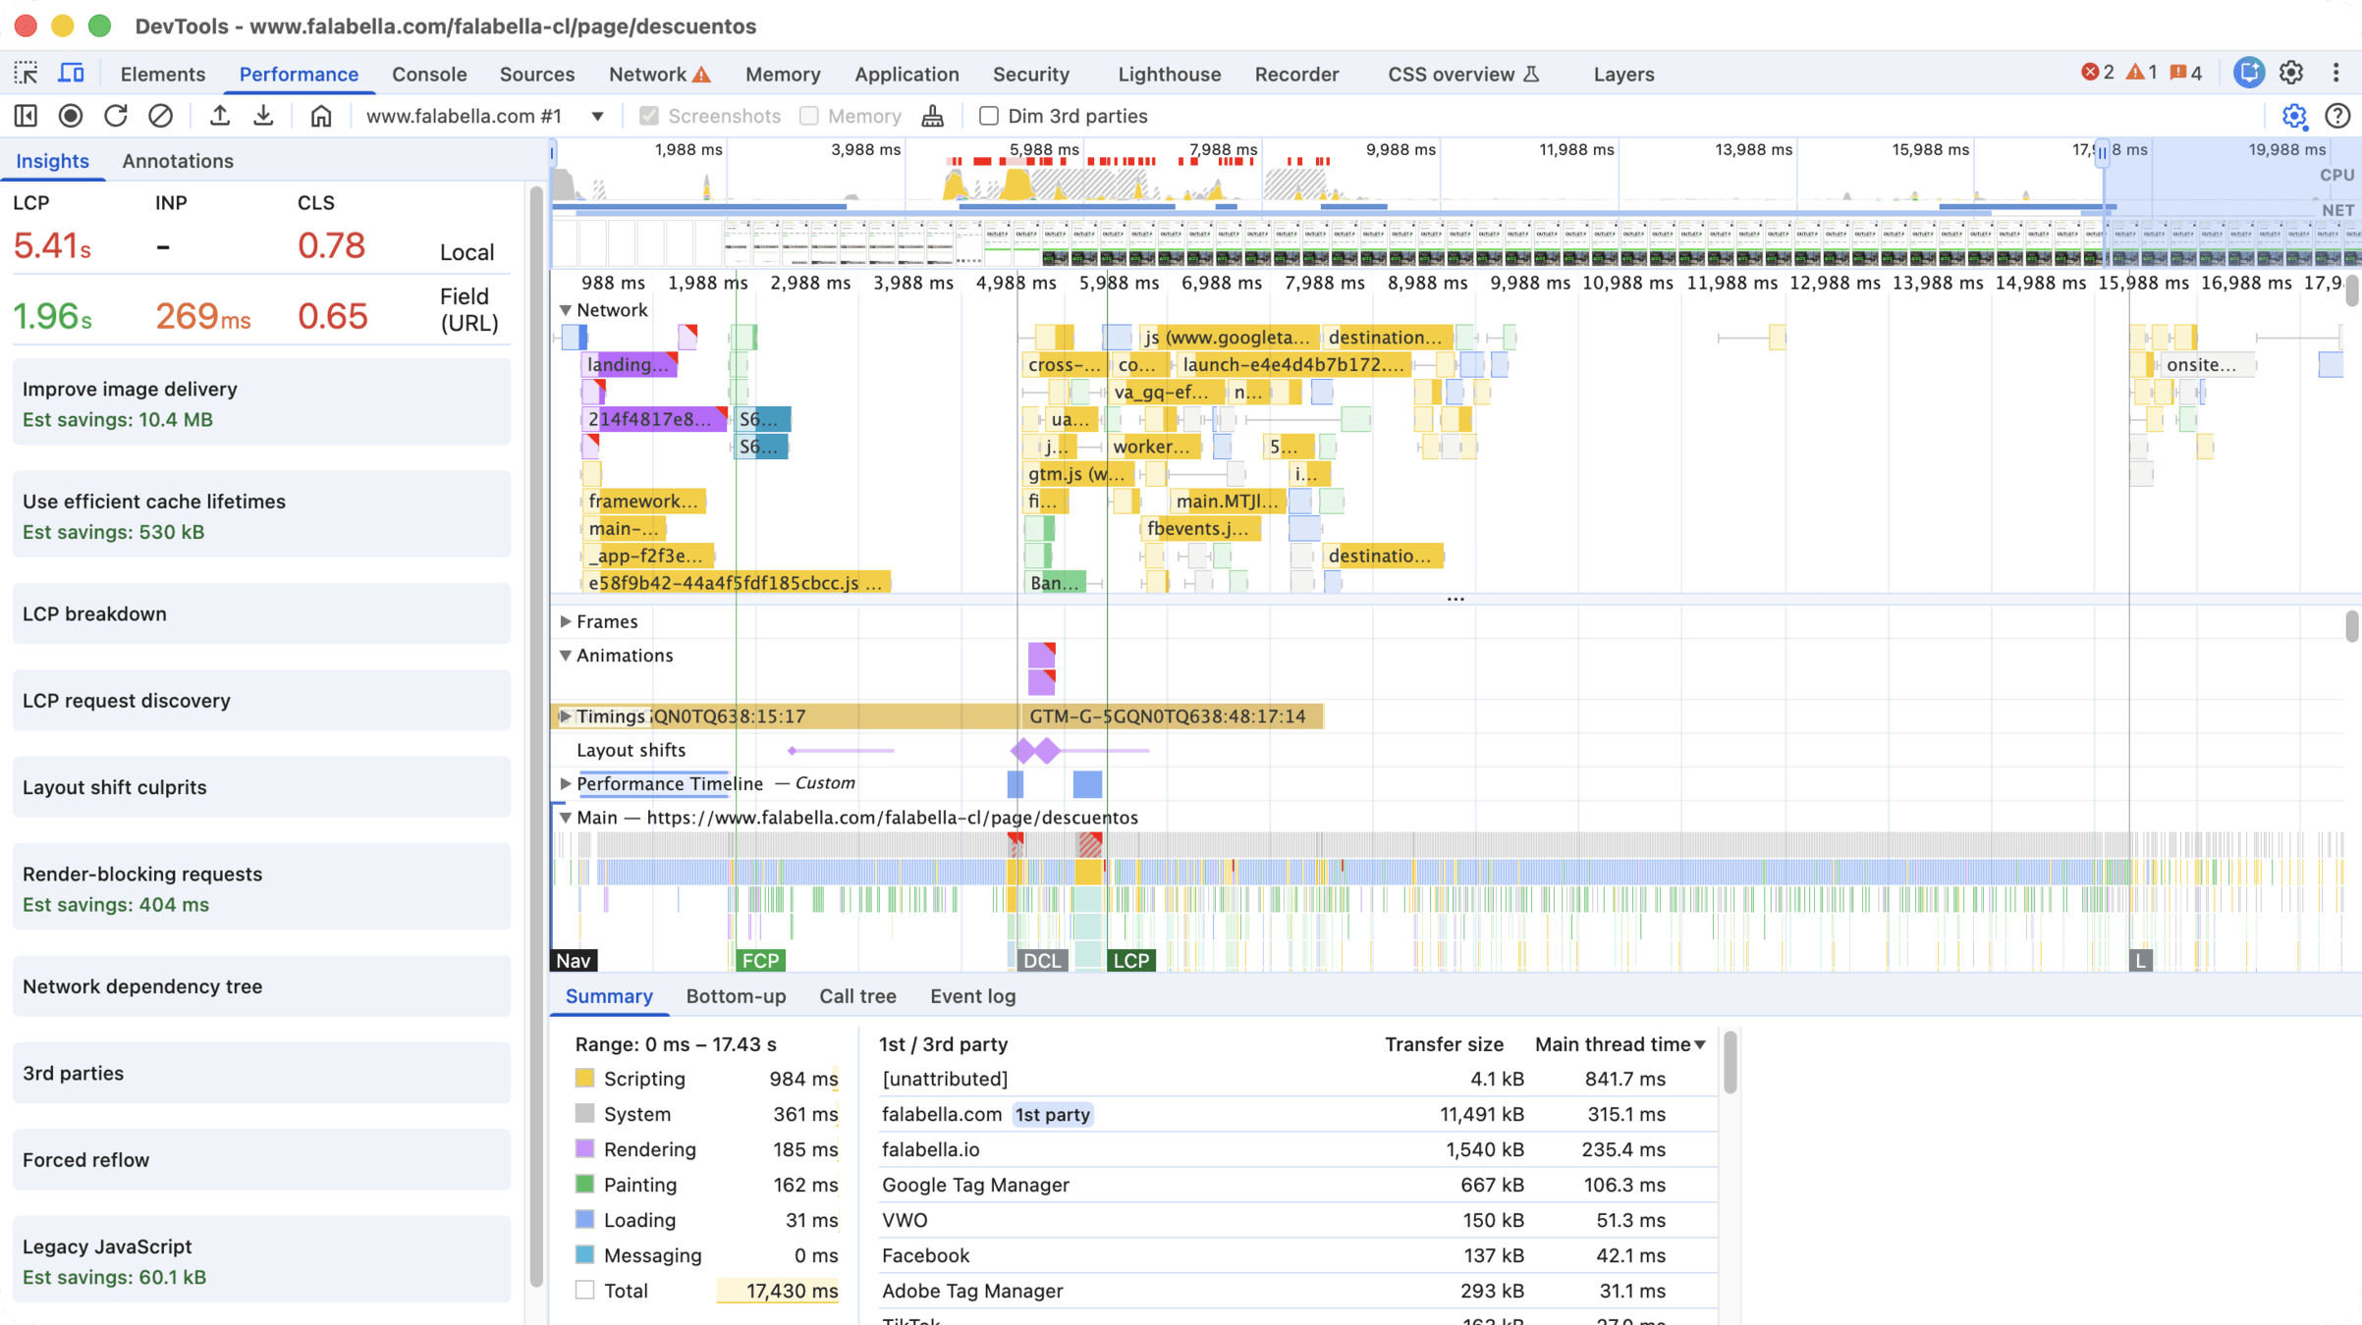Click the inspect element picker icon
This screenshot has height=1325, width=2362.
[27, 74]
